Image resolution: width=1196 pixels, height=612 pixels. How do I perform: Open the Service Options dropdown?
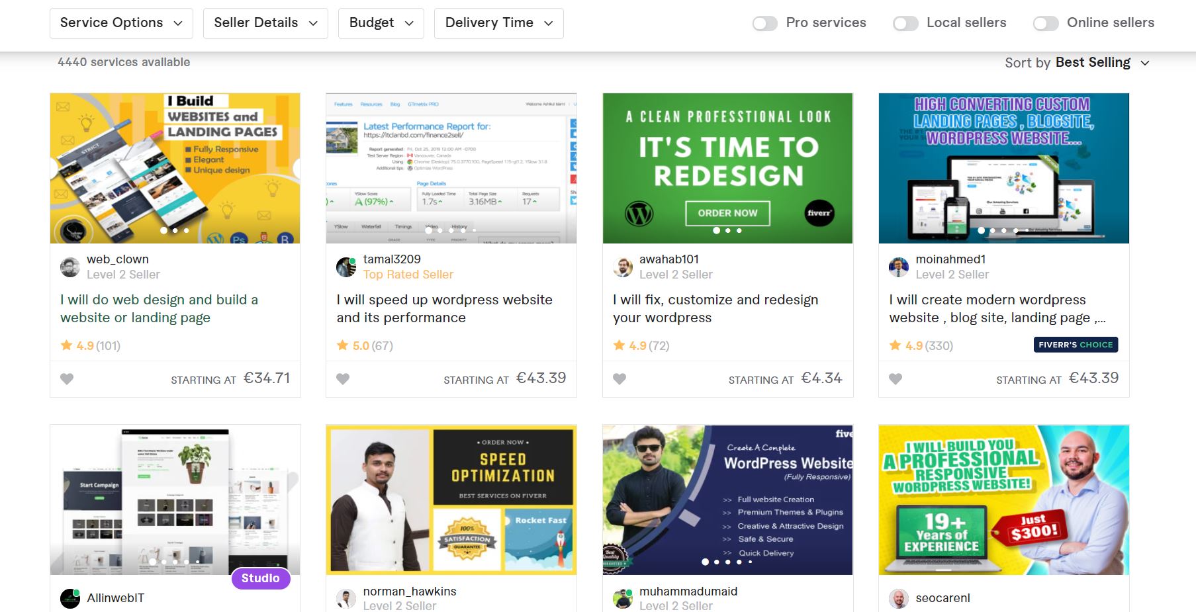pos(121,23)
